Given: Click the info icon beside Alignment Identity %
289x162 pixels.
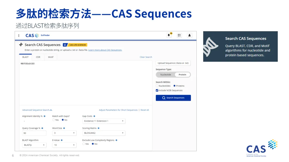Looking at the screenshot, I should coord(44,116).
